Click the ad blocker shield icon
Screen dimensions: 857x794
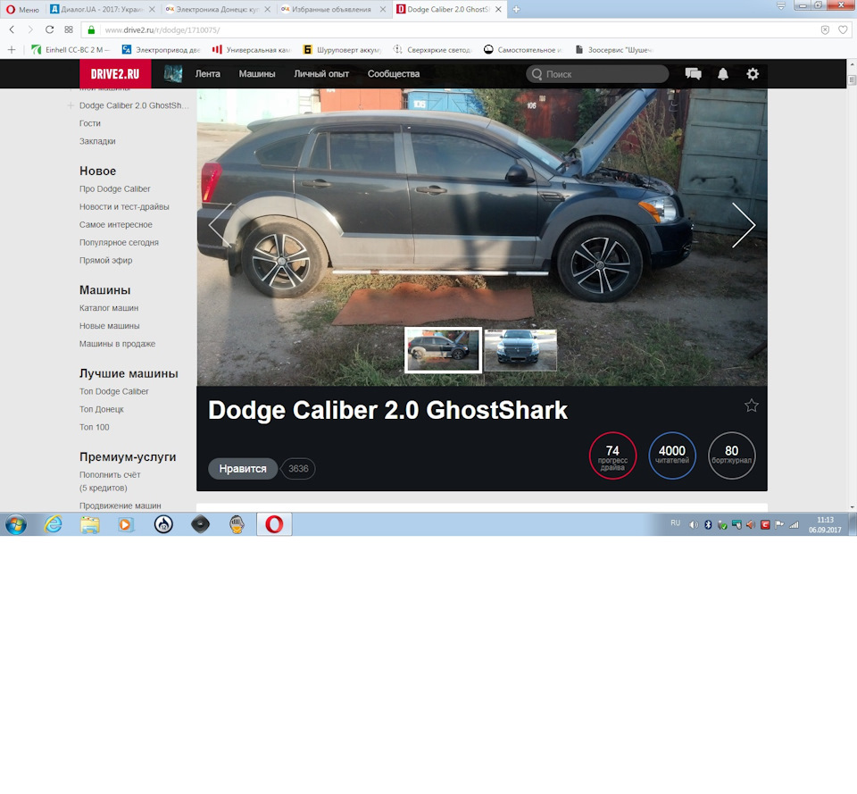[x=825, y=29]
